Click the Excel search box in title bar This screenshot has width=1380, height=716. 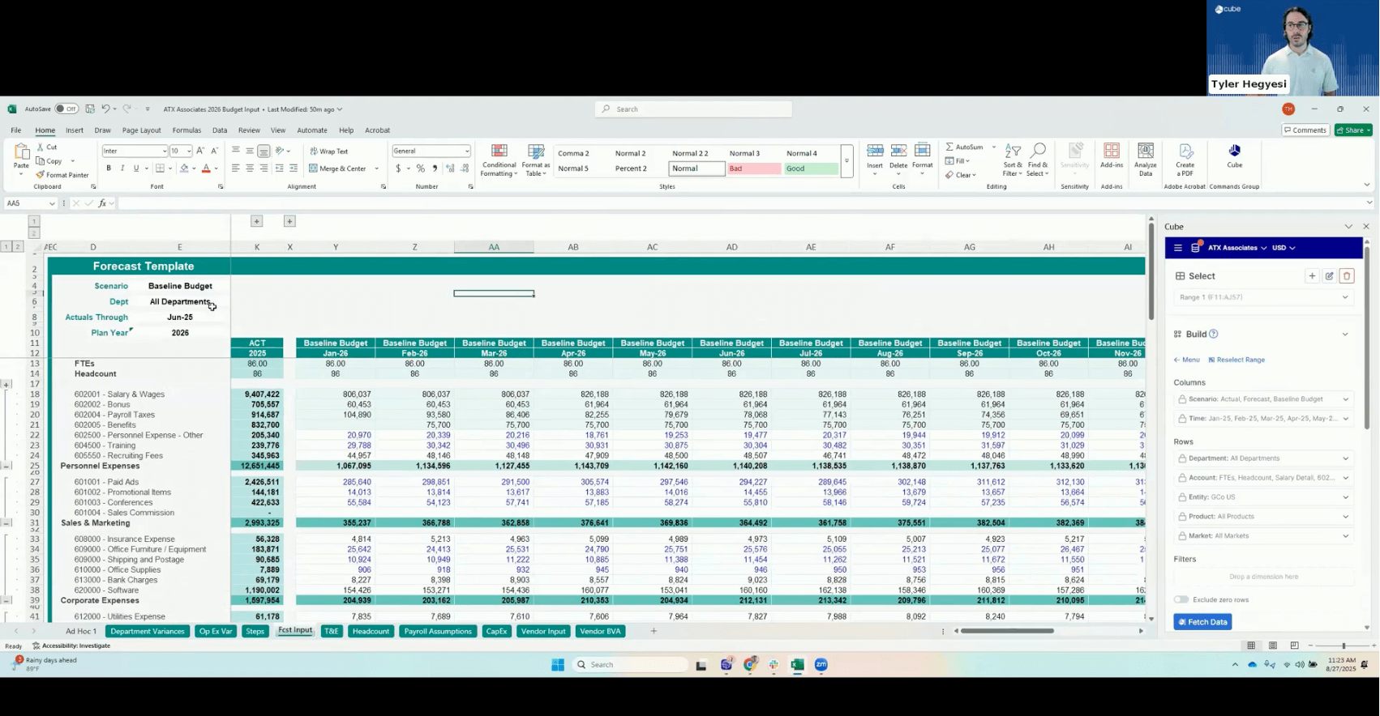click(x=694, y=109)
